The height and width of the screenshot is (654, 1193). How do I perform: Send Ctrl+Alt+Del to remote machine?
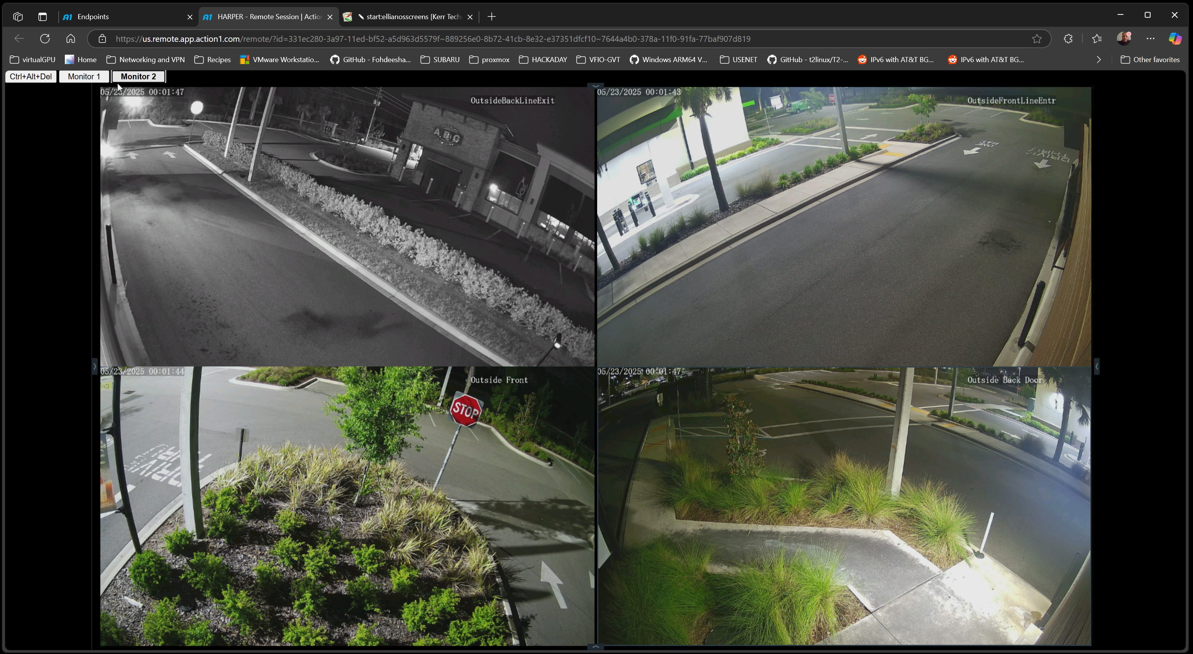(30, 77)
